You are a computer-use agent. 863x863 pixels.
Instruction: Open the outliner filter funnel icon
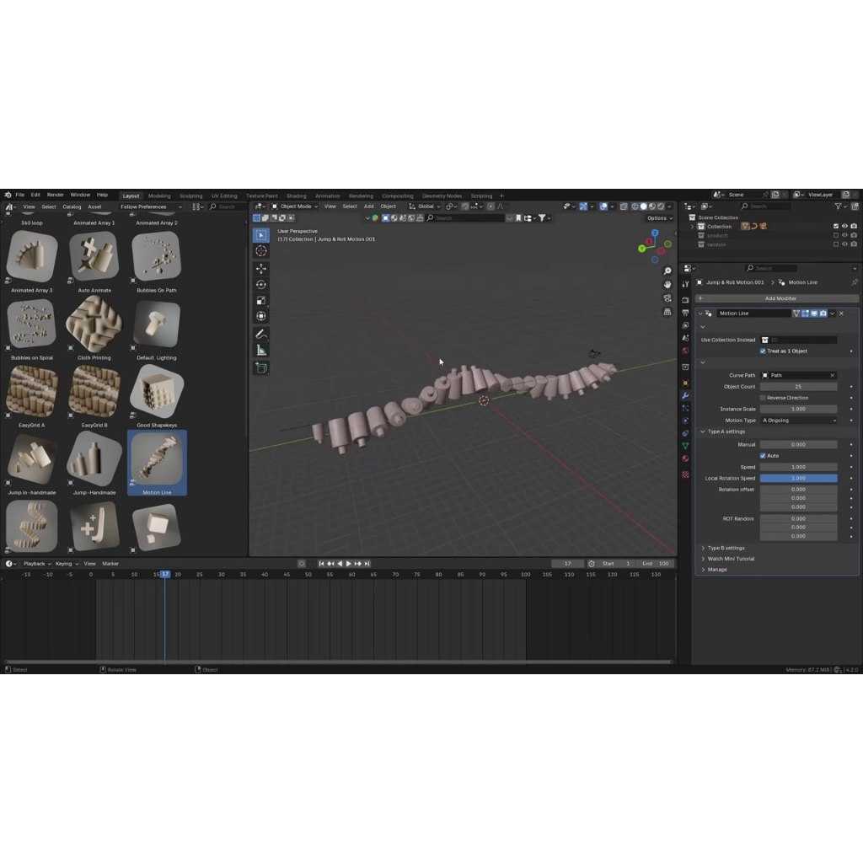point(839,206)
